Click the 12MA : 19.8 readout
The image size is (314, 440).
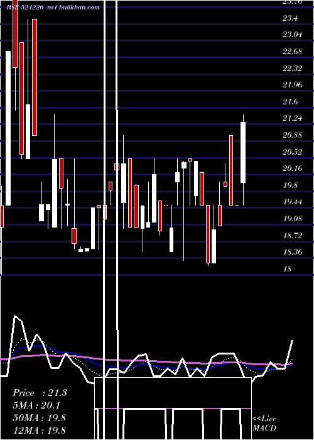point(39,430)
